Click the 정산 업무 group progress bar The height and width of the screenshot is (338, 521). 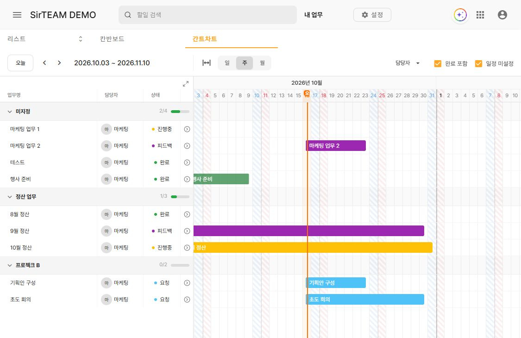[x=180, y=197]
